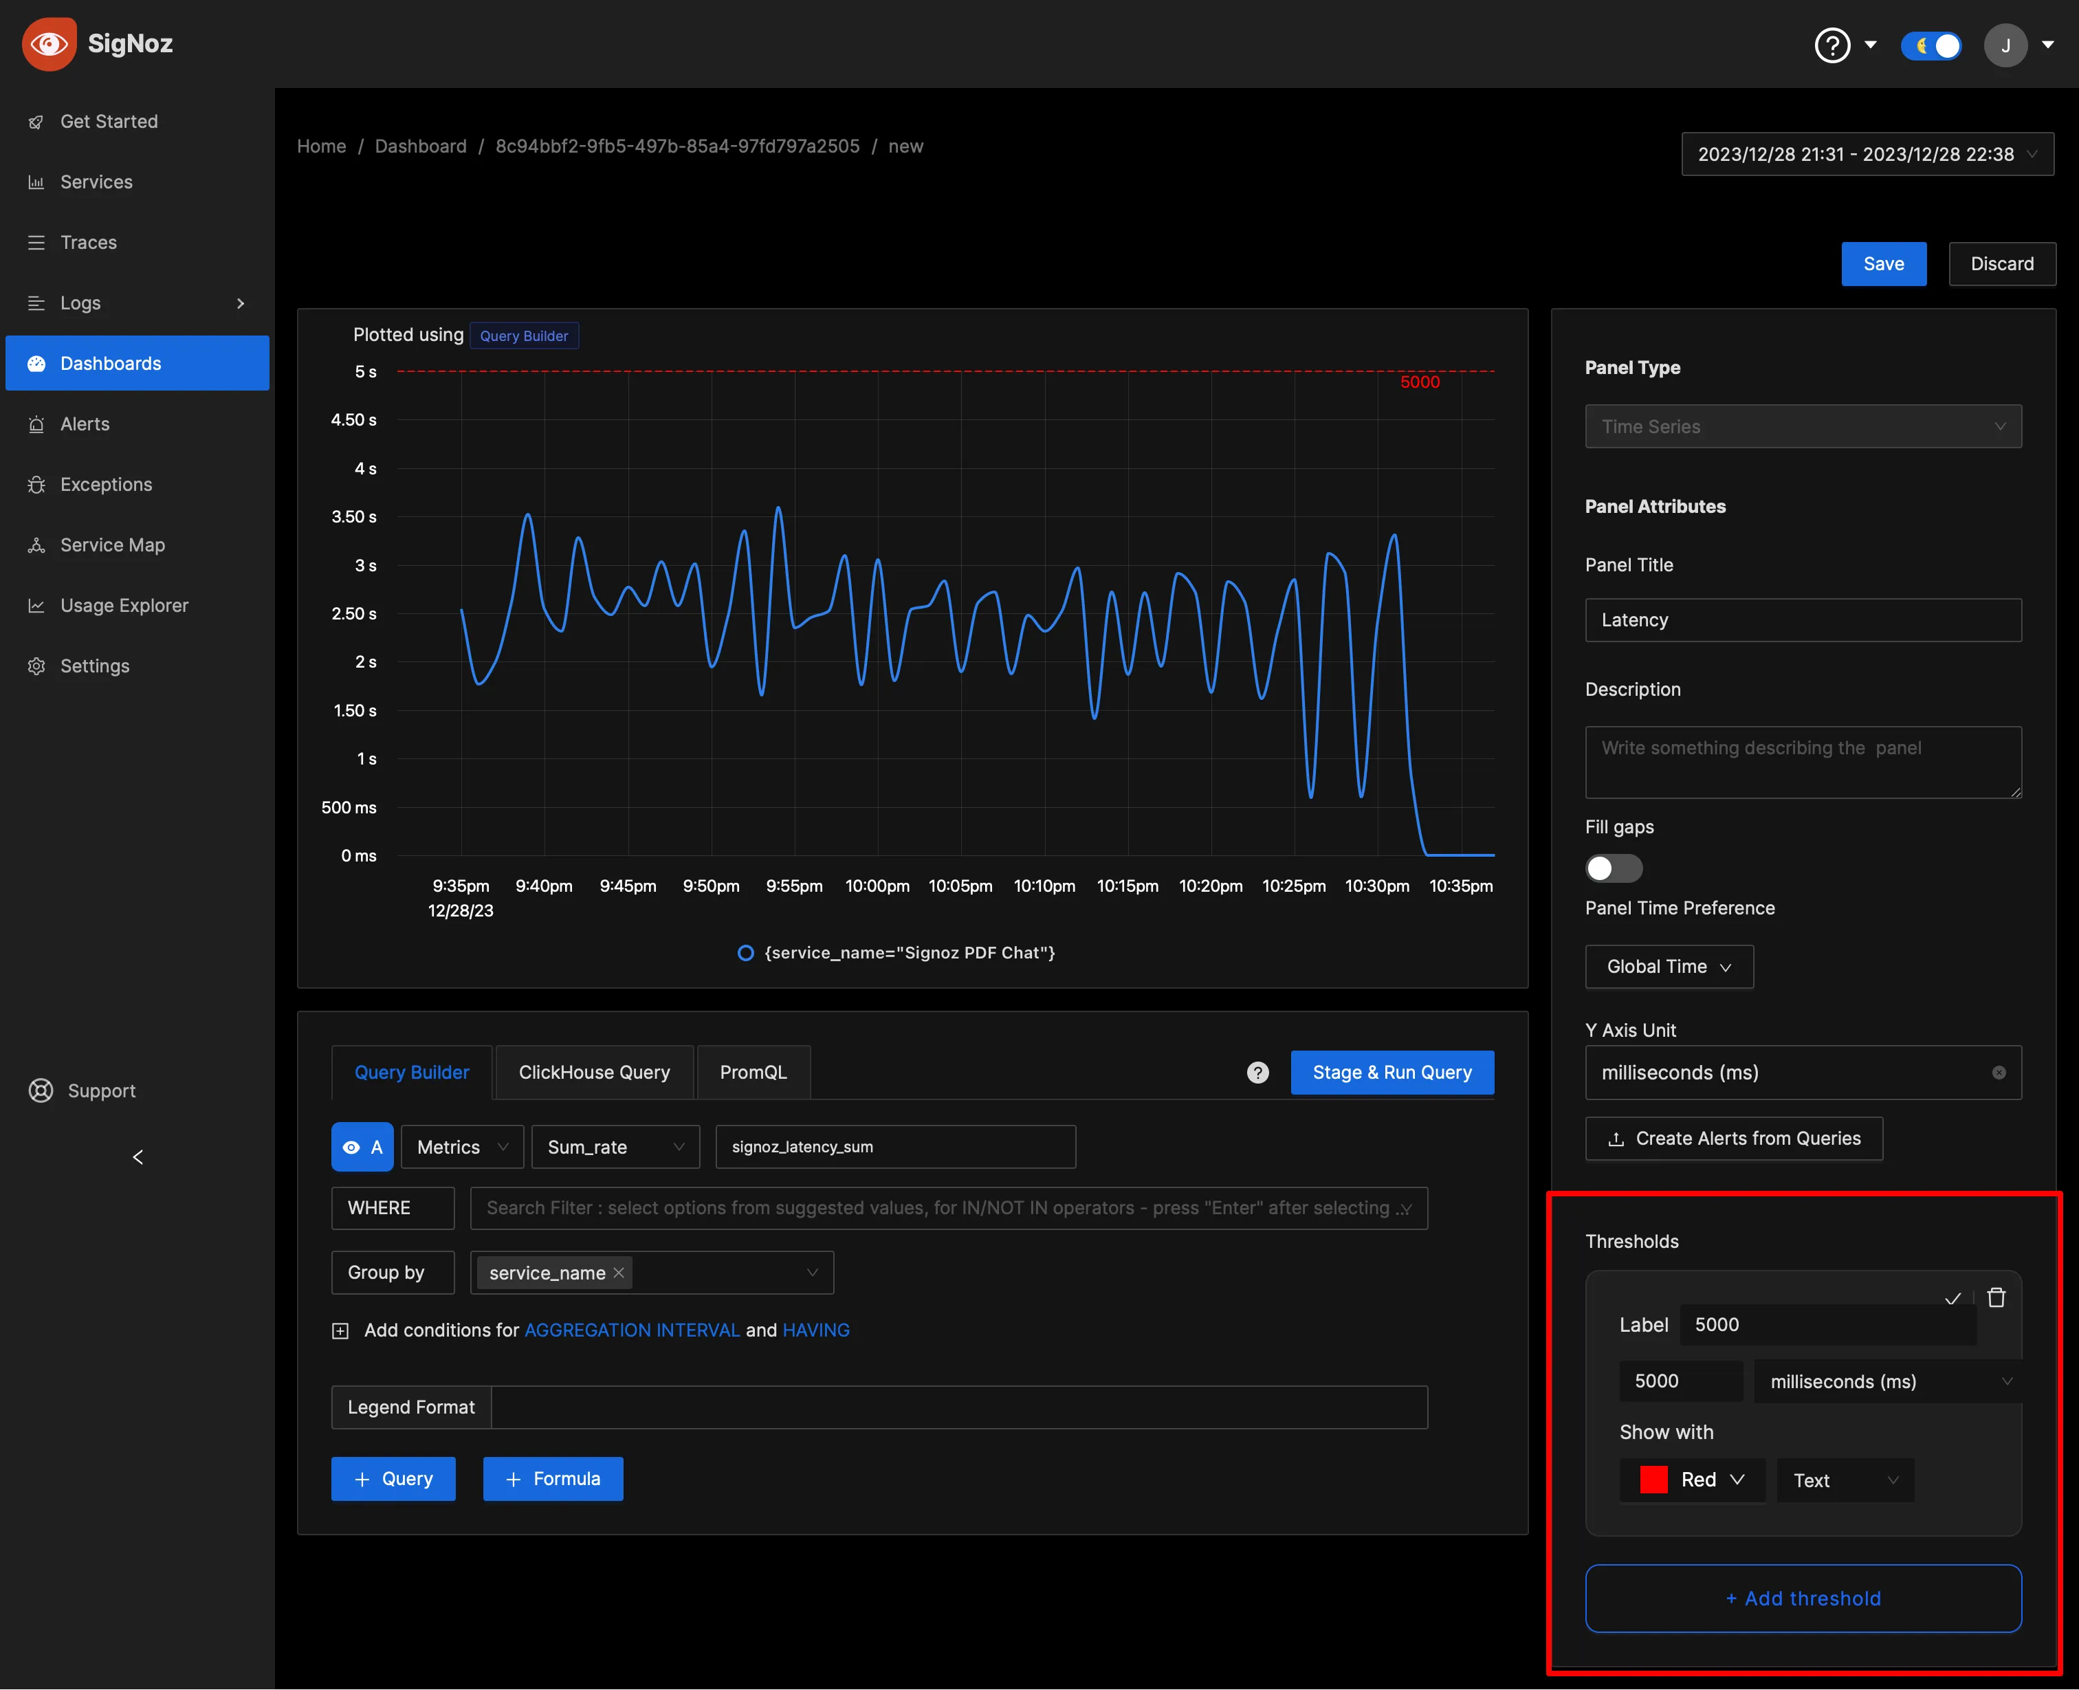Click the Alerts bell icon
The image size is (2079, 1690).
pyautogui.click(x=37, y=424)
